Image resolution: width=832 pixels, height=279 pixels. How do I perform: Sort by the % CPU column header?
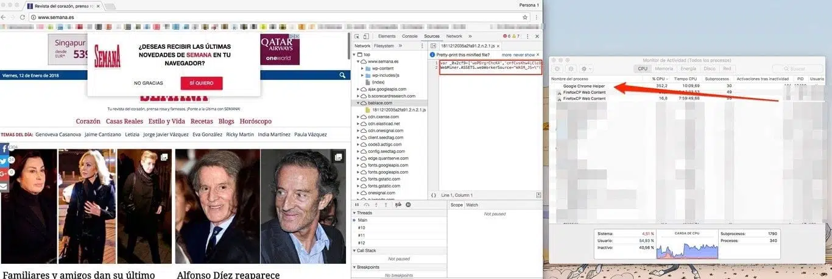660,79
